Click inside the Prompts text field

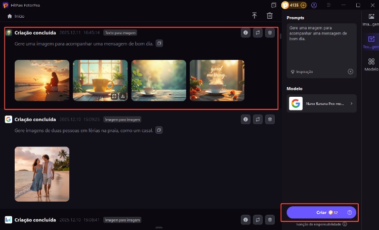(x=321, y=48)
